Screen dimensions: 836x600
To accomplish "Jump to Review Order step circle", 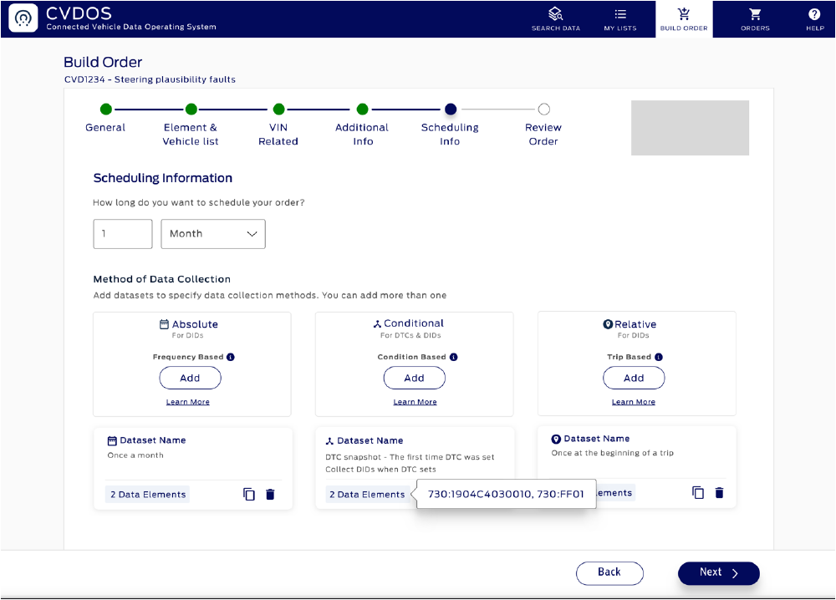I will [544, 109].
